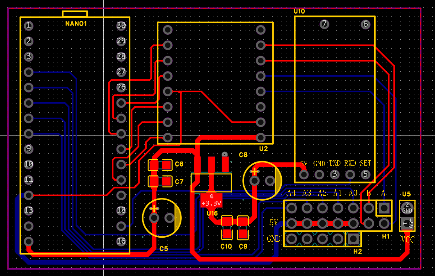Select the C9 capacitor label

[243, 246]
